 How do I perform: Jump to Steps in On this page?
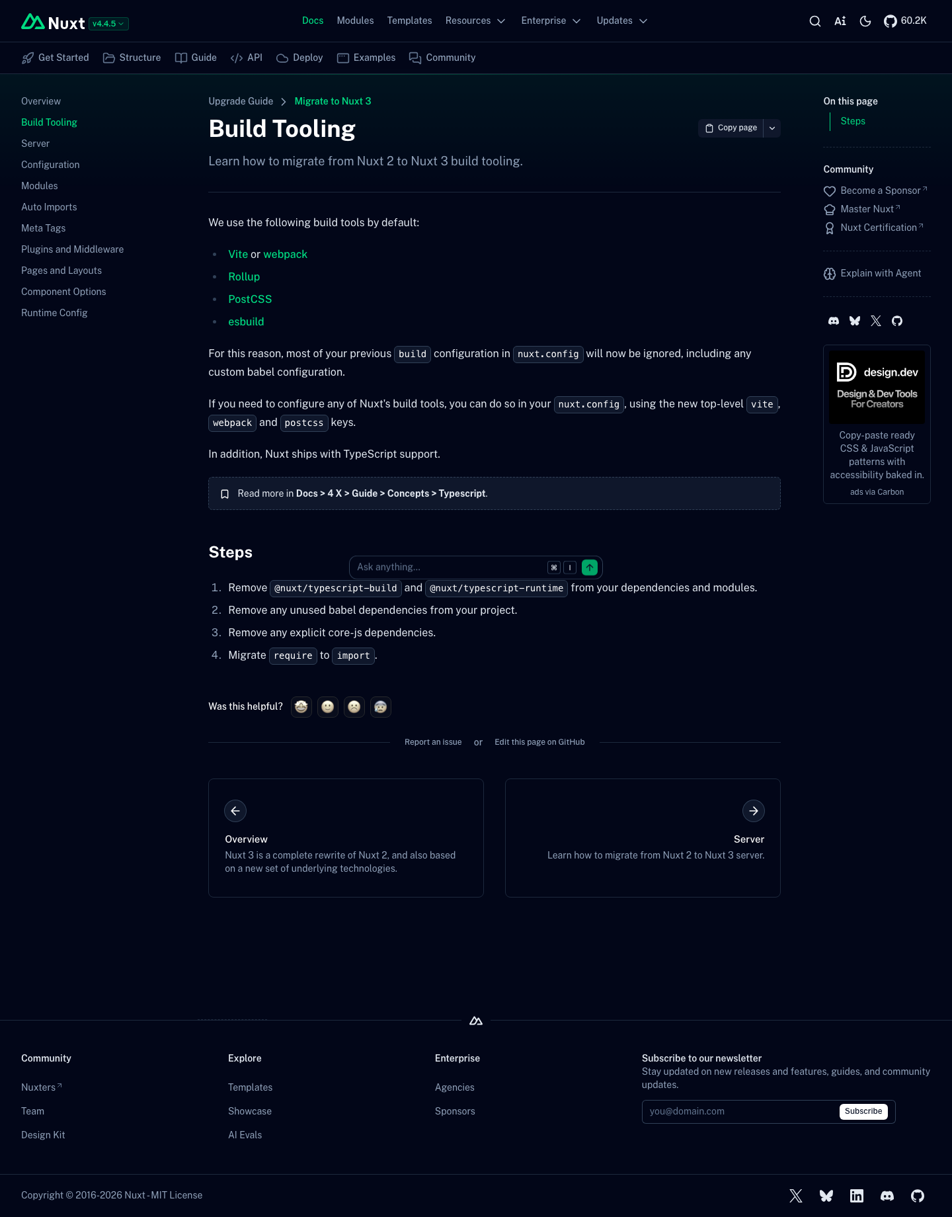click(853, 121)
